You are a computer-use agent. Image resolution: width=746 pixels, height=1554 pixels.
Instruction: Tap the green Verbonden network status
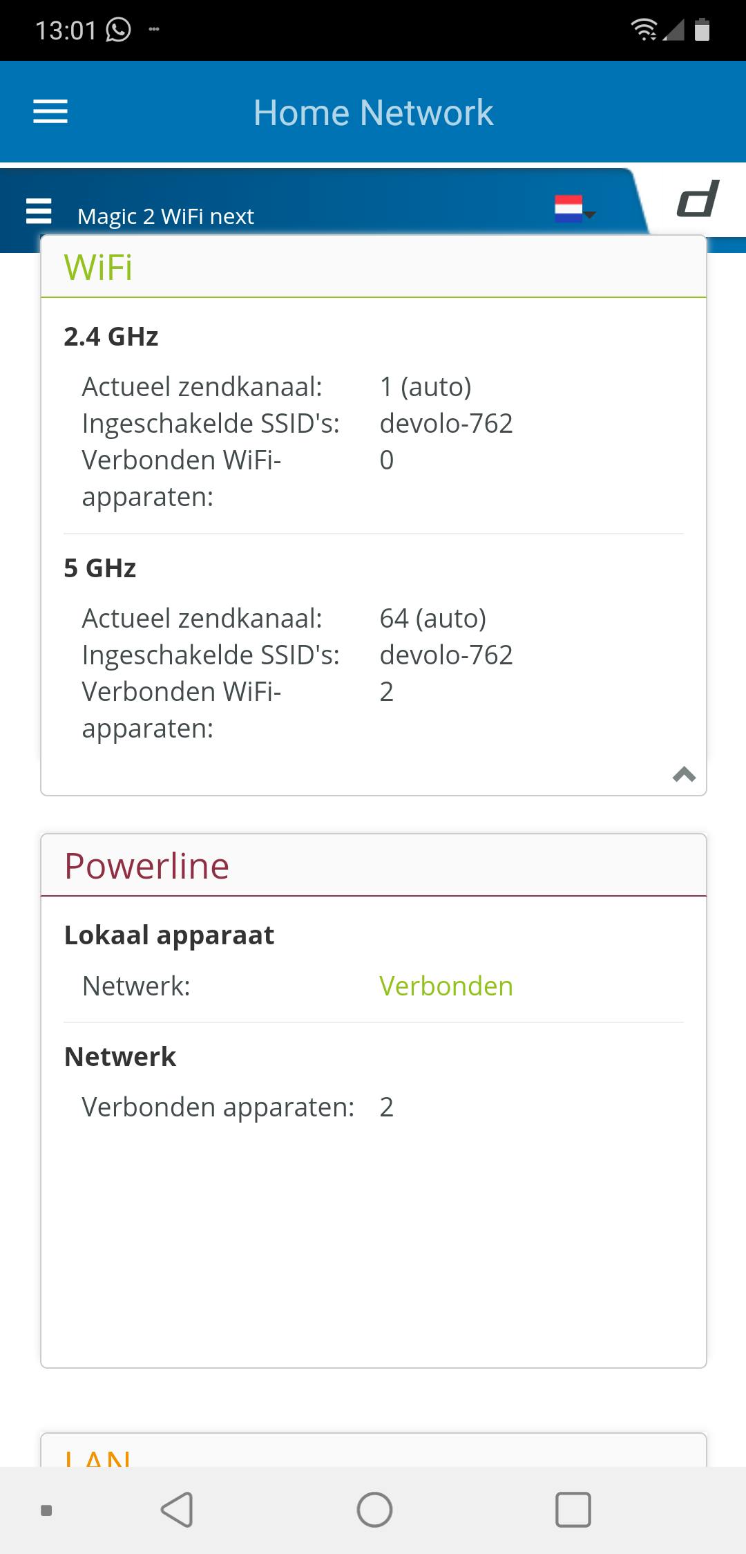pos(446,986)
